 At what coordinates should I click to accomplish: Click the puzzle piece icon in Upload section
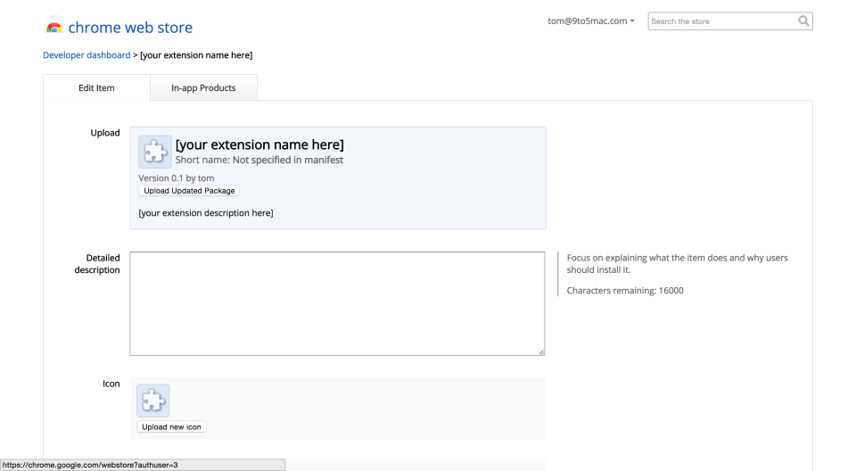155,153
